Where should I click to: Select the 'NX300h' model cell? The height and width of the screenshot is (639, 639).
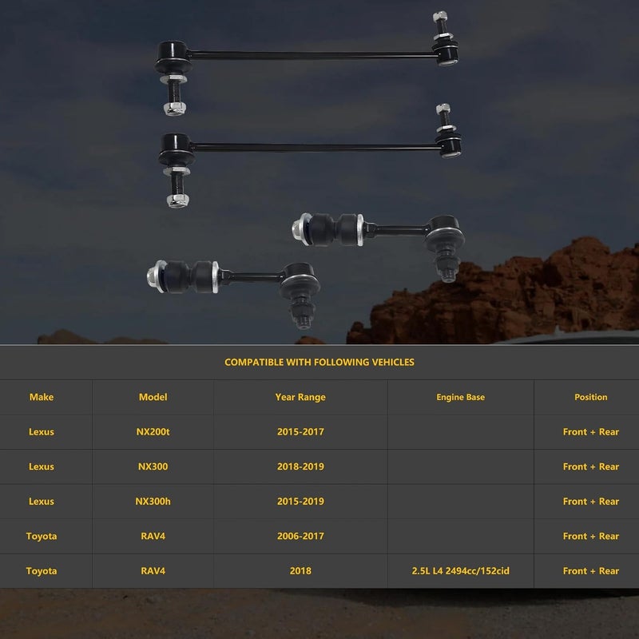coord(153,502)
